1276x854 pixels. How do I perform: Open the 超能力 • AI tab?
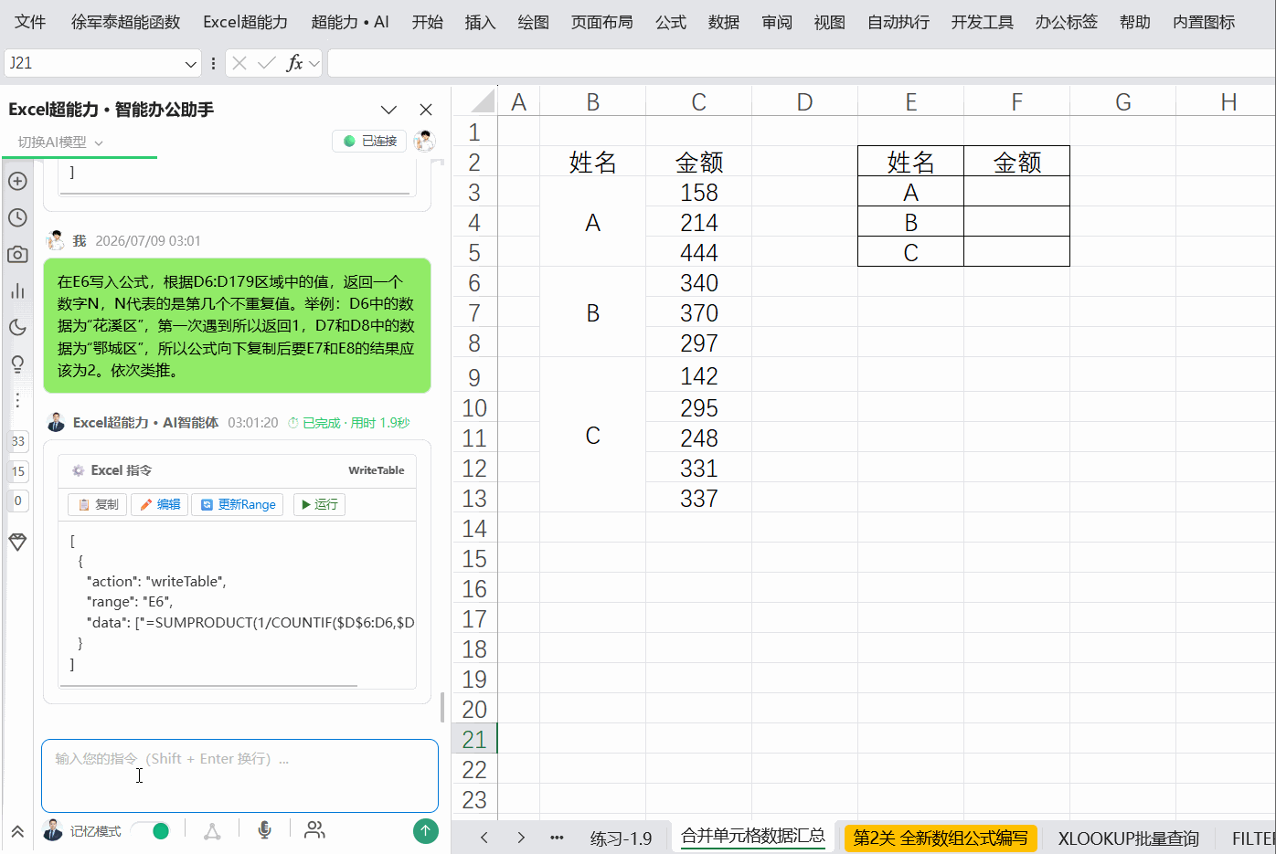pos(350,22)
